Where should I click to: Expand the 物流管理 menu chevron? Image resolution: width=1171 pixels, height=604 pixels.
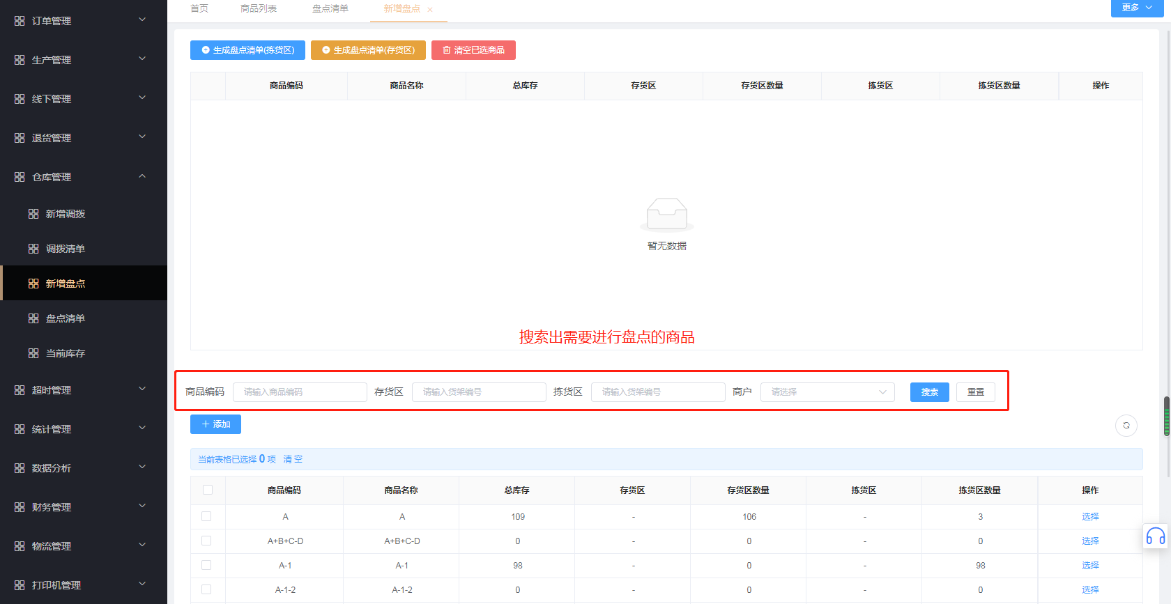click(x=142, y=545)
